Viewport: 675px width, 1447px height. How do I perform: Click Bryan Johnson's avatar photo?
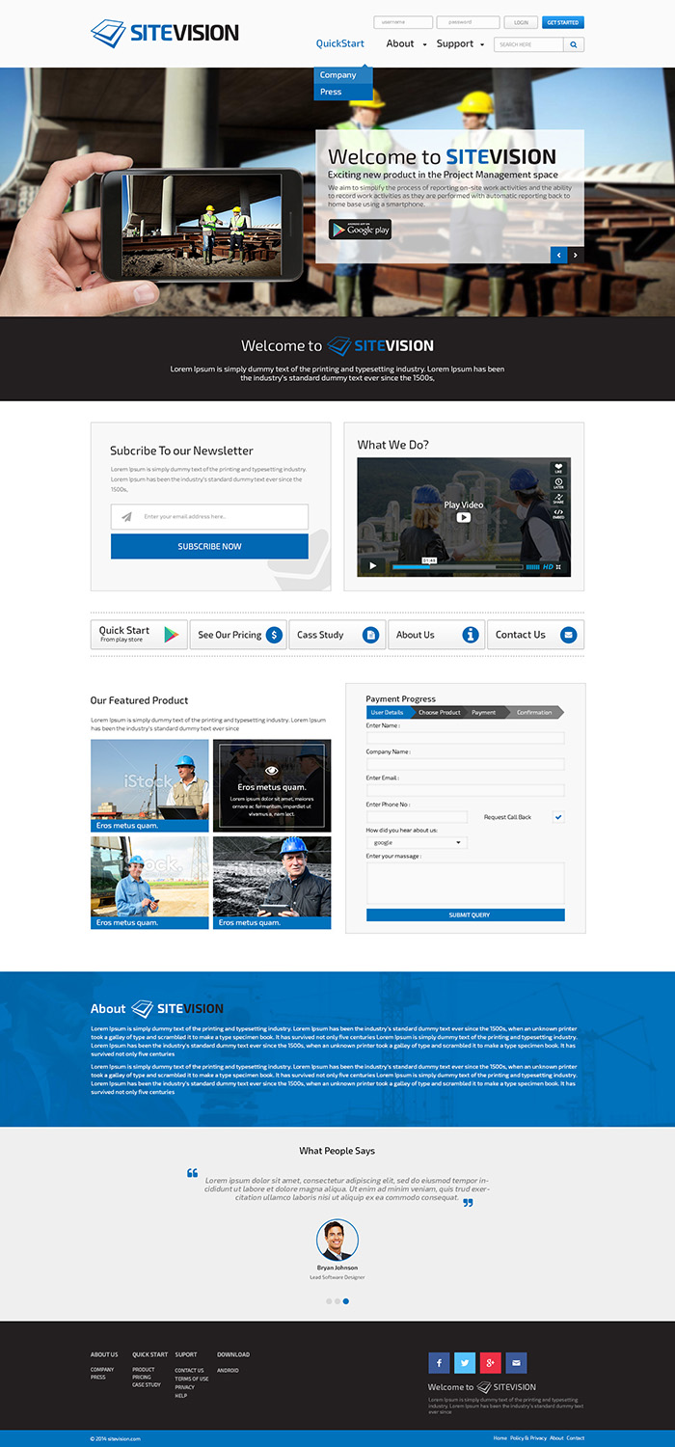[337, 1240]
